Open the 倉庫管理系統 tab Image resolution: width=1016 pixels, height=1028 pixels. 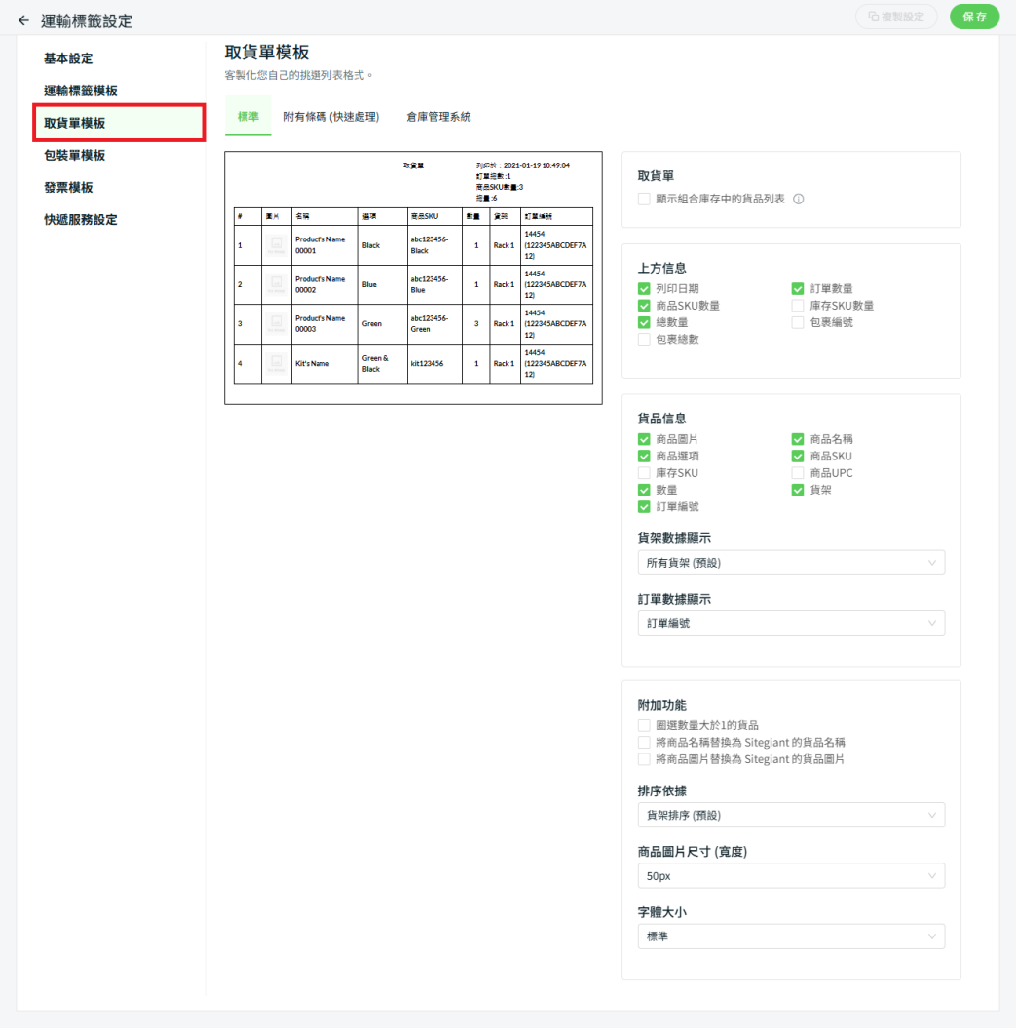[x=438, y=117]
